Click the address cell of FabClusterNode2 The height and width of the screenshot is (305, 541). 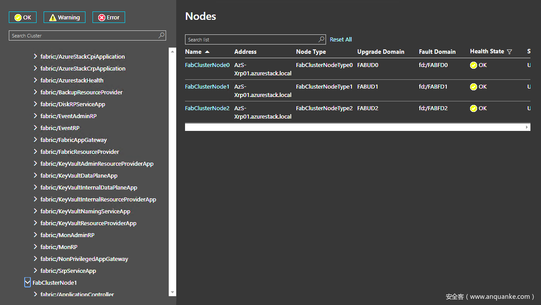[x=263, y=112]
